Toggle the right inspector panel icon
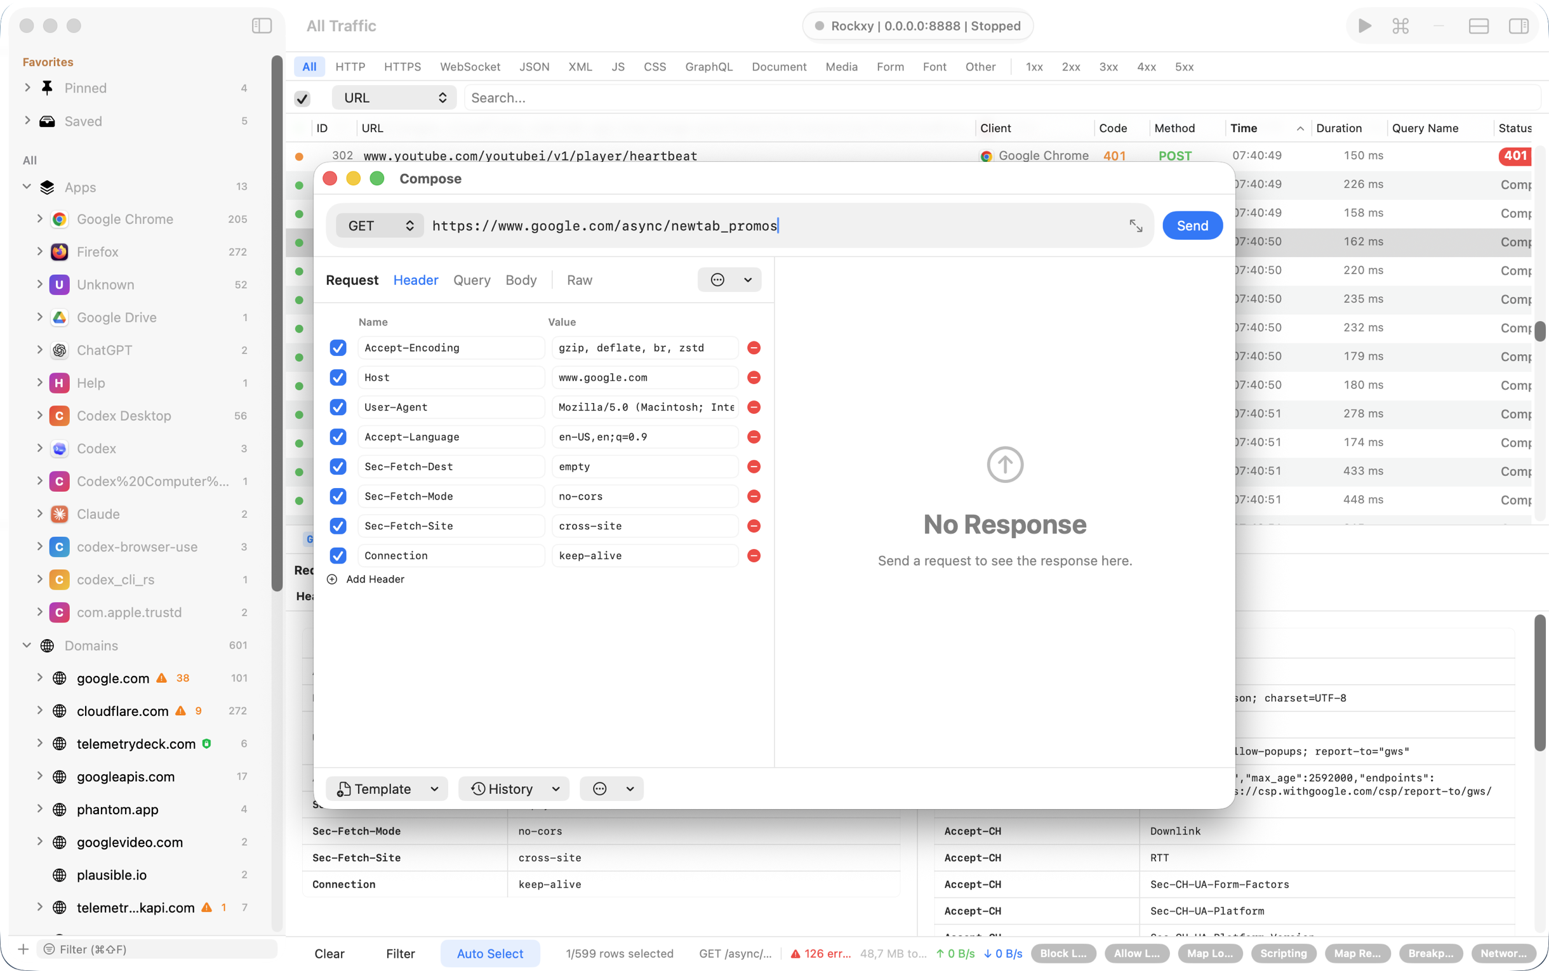1549x971 pixels. 1518,25
